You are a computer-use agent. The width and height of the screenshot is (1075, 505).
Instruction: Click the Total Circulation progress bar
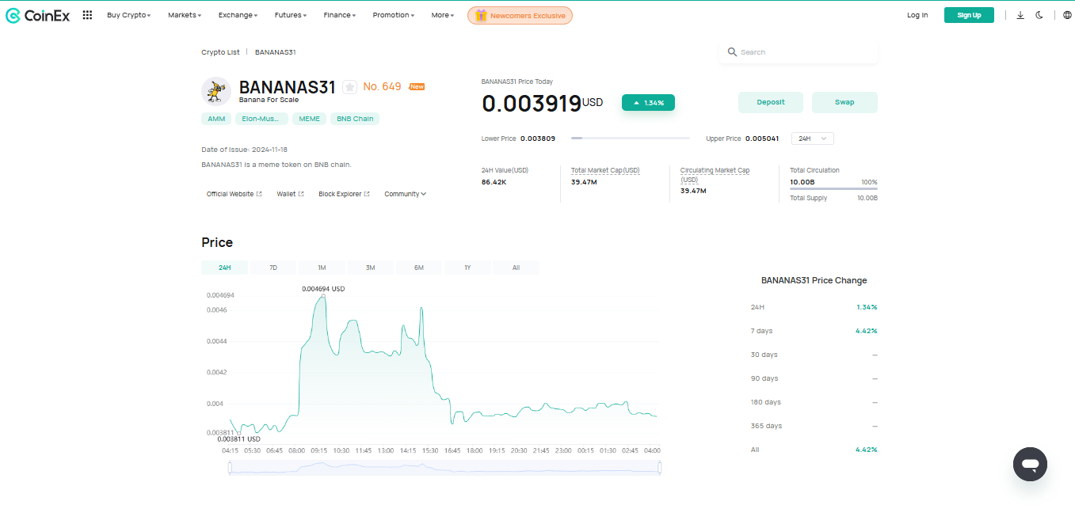tap(833, 189)
